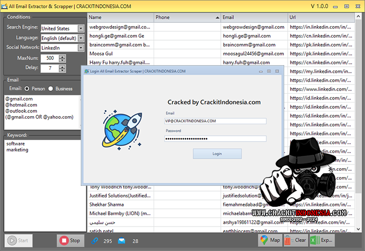Click the Stop button's red icon

point(64,241)
